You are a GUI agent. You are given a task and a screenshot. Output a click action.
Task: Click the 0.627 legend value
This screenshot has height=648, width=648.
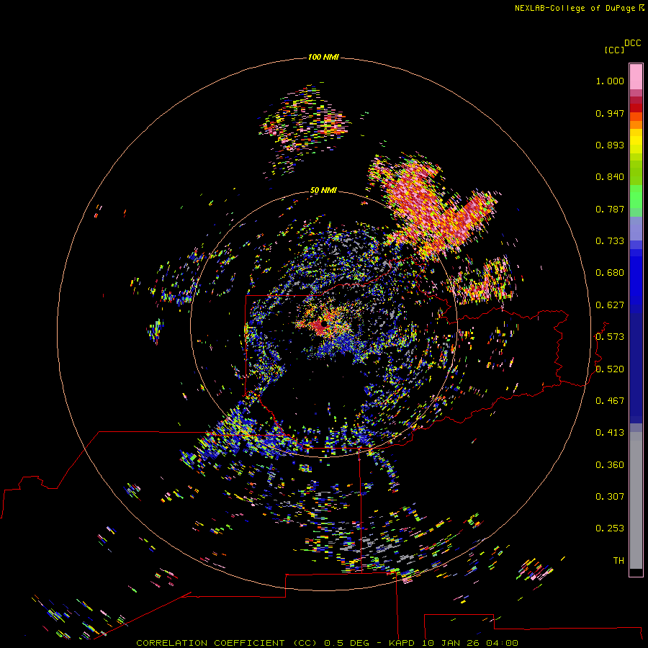(610, 305)
